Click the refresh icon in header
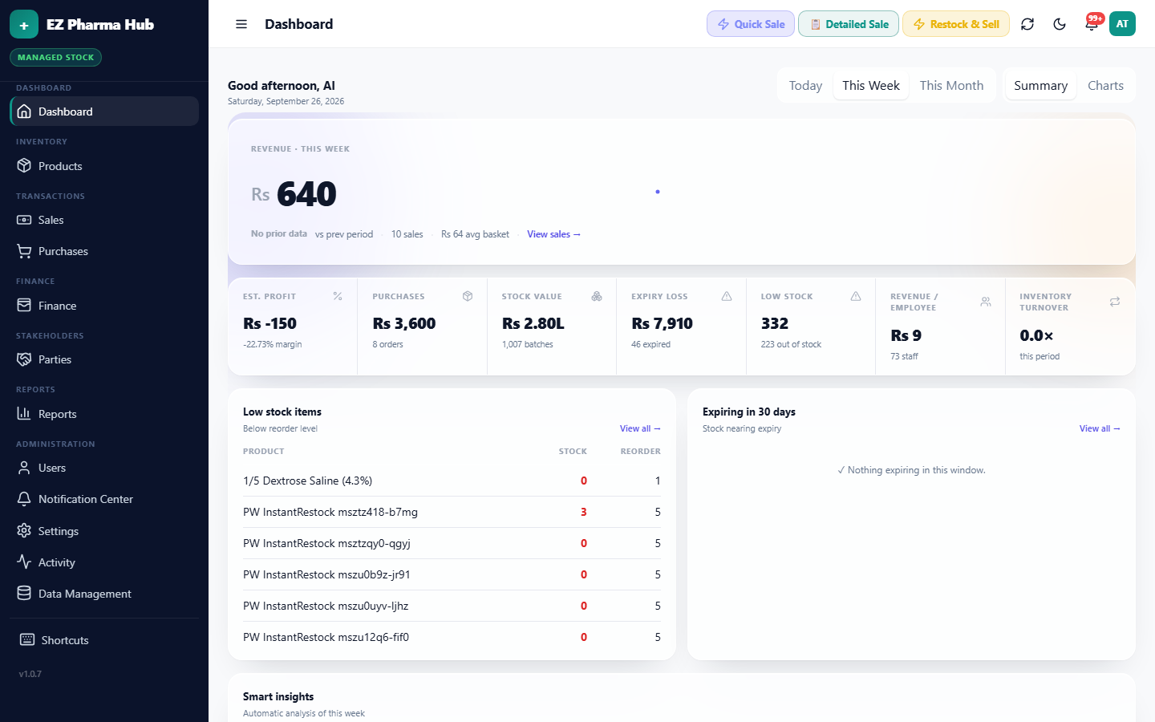 1027,24
